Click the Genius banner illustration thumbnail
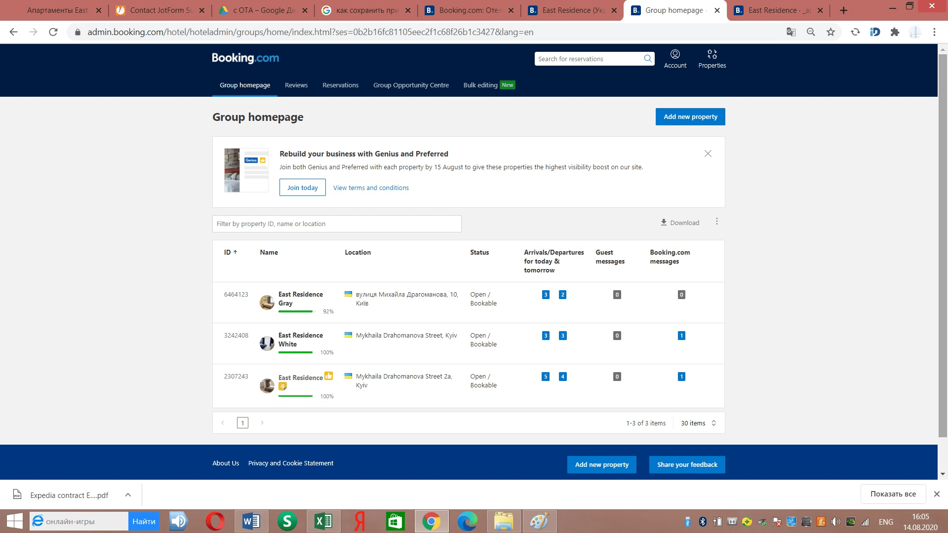 click(x=246, y=170)
